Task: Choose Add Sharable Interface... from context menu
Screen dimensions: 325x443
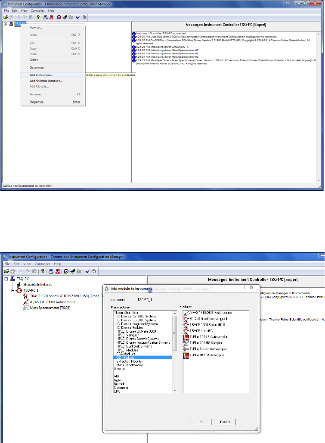Action: 53,81
